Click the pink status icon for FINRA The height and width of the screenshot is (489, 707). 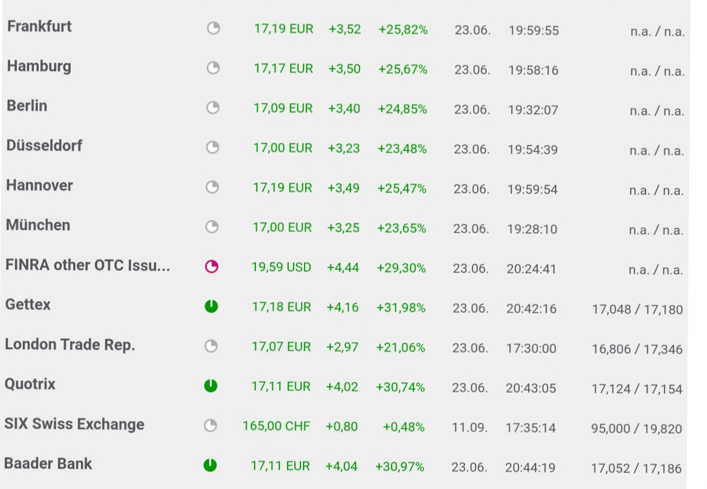click(x=212, y=266)
